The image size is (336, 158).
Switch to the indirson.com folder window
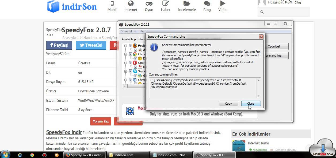coord(128,155)
